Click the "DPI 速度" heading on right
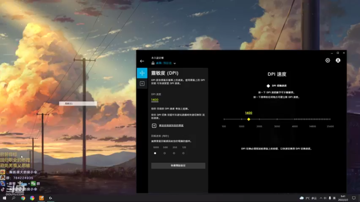The height and width of the screenshot is (202, 360). (277, 74)
